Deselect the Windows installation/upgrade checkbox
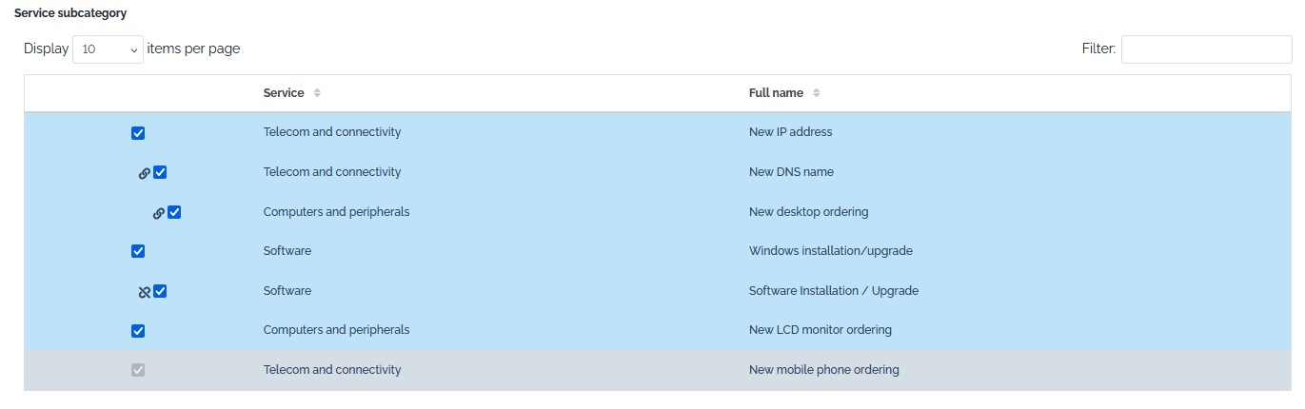The width and height of the screenshot is (1305, 409). (138, 251)
